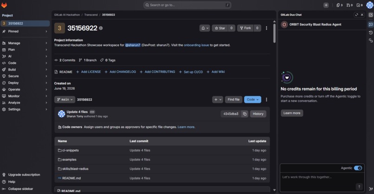Click the main page vertical scrollbar
Viewport: 374px width, 194px height.
pos(274,33)
